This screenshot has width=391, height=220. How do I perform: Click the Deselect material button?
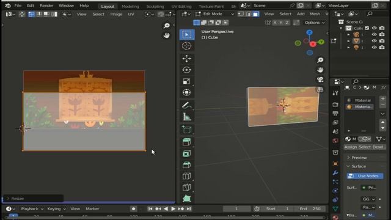(379, 147)
